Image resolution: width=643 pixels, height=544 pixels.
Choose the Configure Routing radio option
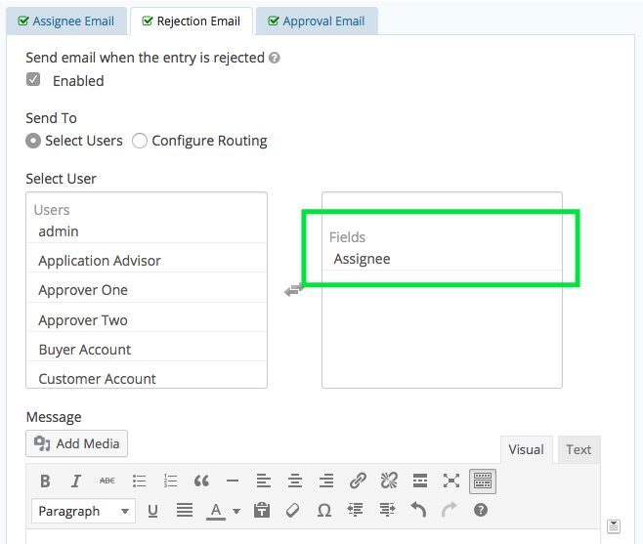click(140, 141)
